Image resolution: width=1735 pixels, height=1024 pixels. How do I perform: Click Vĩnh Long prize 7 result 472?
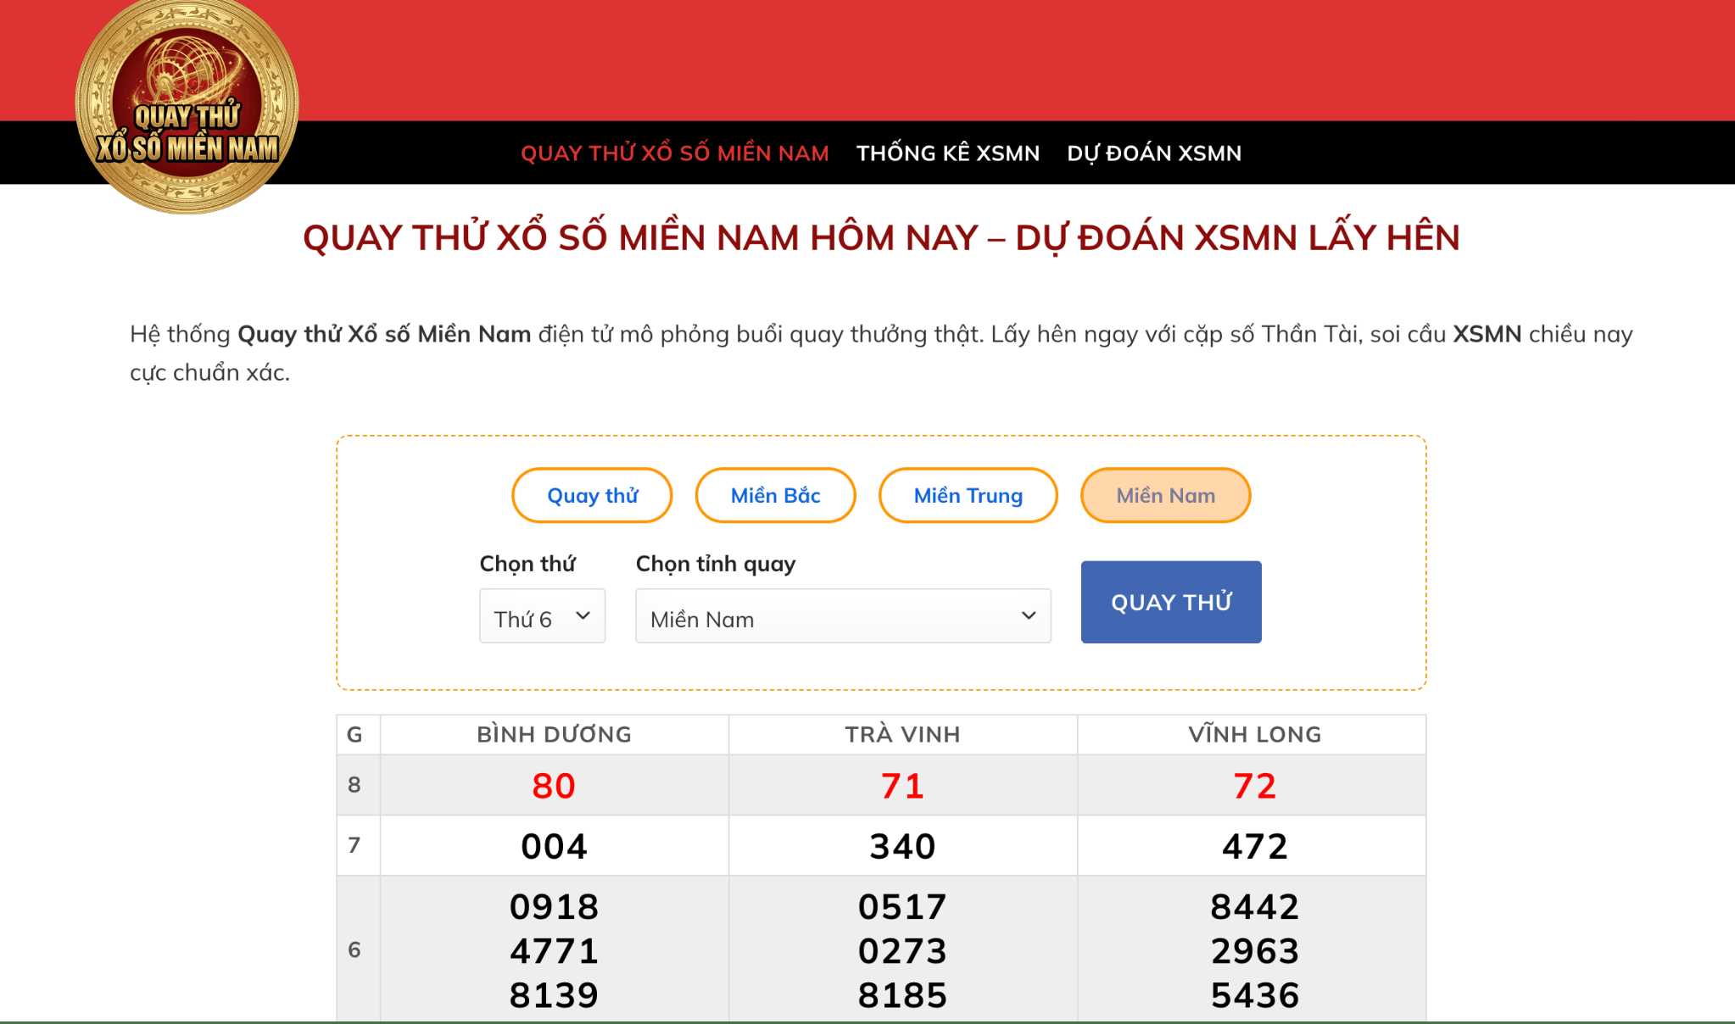pos(1254,846)
